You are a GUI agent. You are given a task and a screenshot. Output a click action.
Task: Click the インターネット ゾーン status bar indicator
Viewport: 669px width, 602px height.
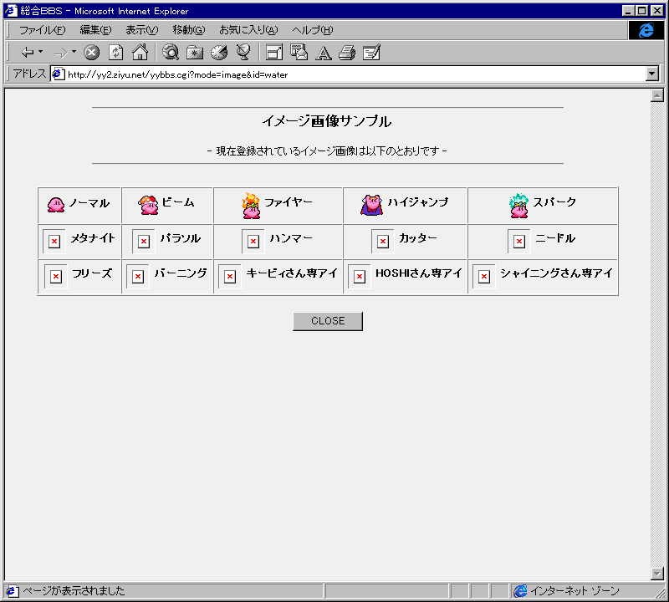(567, 591)
